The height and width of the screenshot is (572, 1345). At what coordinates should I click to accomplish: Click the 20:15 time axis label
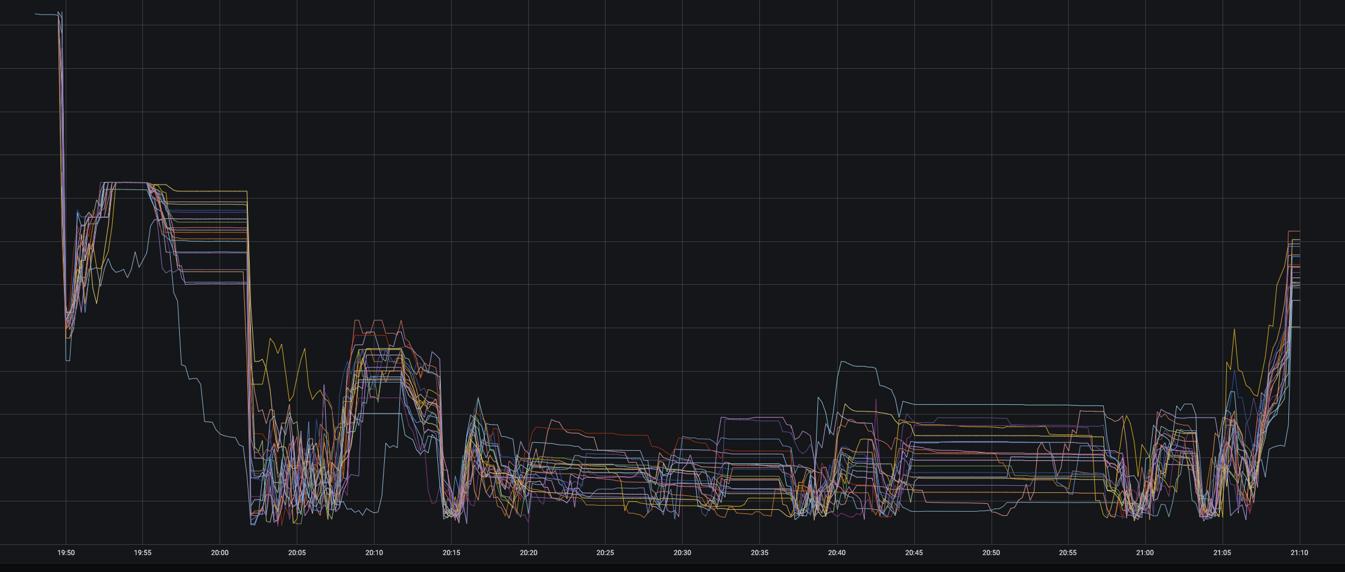pyautogui.click(x=451, y=553)
